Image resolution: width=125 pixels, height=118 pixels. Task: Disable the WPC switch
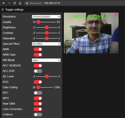pos(38,98)
